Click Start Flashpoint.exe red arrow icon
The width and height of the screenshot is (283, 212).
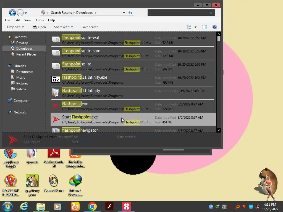56,119
